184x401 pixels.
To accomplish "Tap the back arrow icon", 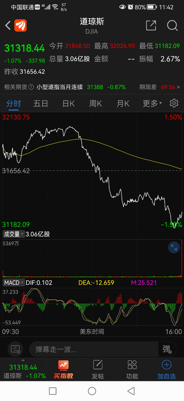I will tap(8, 26).
